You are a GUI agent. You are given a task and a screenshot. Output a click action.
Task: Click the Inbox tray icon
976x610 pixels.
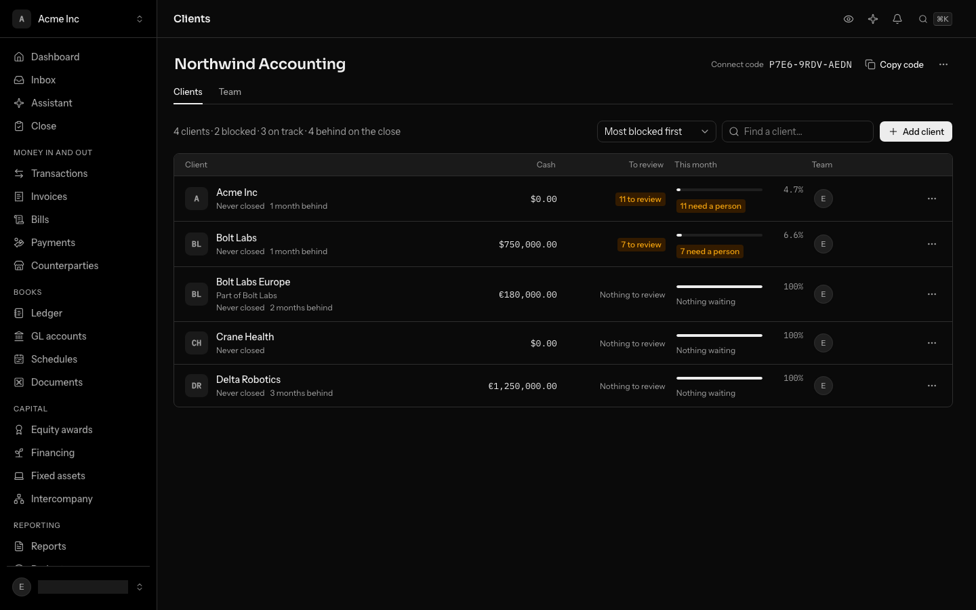[19, 80]
